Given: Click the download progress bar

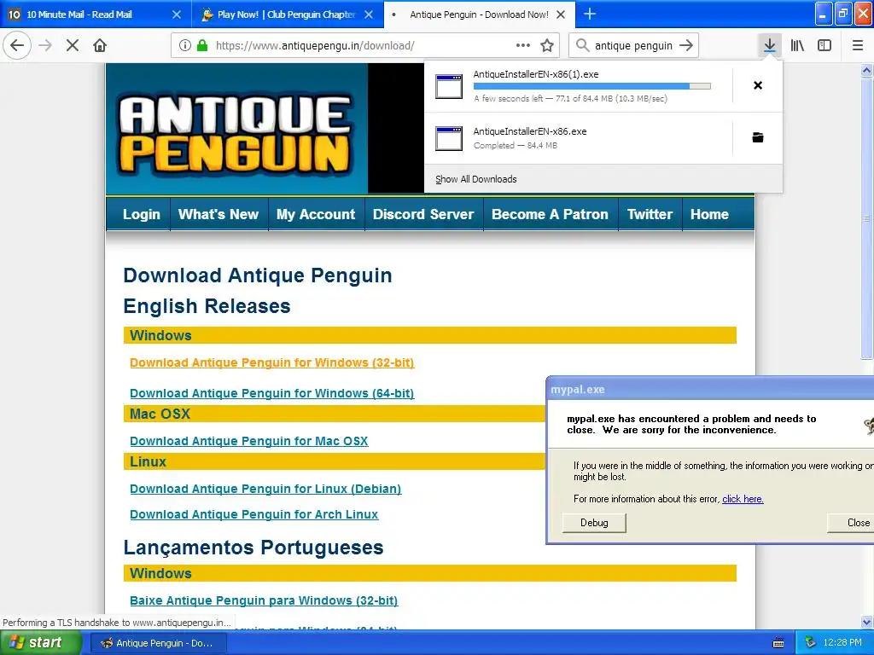Looking at the screenshot, I should click(x=592, y=86).
